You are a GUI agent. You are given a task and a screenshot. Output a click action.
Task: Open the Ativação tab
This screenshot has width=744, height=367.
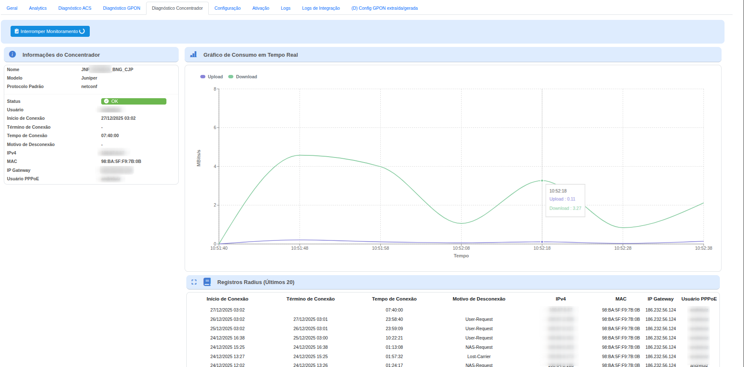point(260,8)
